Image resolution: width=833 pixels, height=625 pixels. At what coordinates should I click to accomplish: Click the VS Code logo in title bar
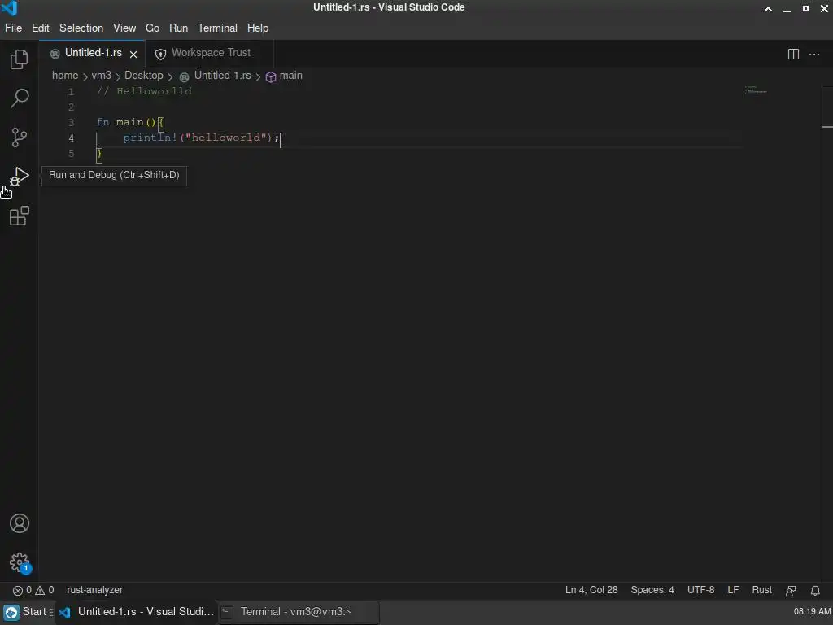click(x=10, y=8)
